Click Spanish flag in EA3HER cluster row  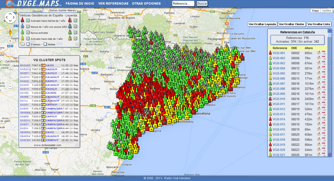coord(43,66)
